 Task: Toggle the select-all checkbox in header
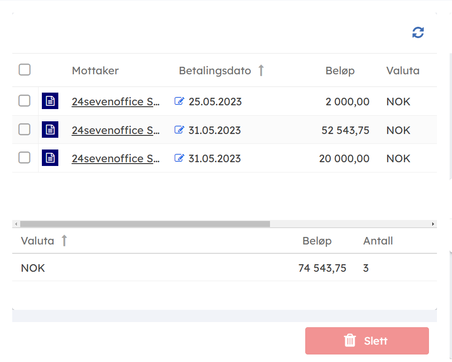[x=24, y=70]
